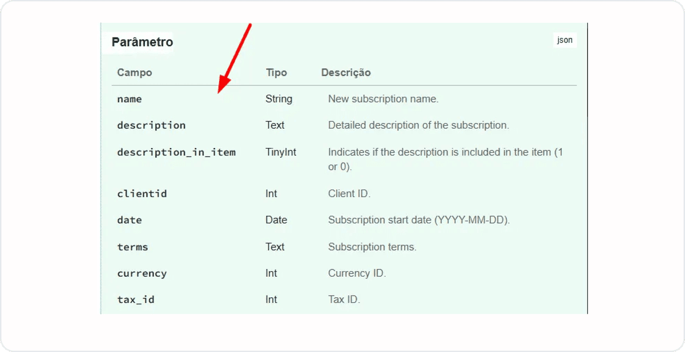
Task: Click the String type cell
Action: 279,99
